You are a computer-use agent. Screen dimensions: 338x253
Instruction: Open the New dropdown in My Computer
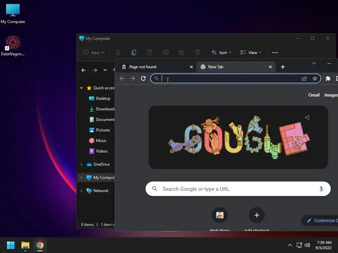tap(93, 52)
